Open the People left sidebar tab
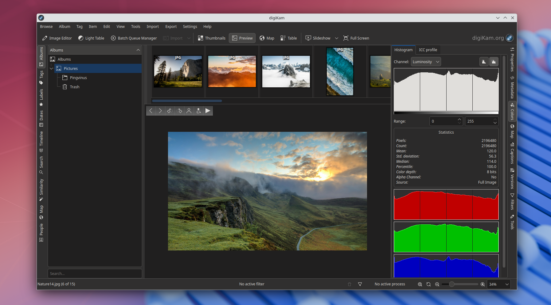 click(41, 232)
